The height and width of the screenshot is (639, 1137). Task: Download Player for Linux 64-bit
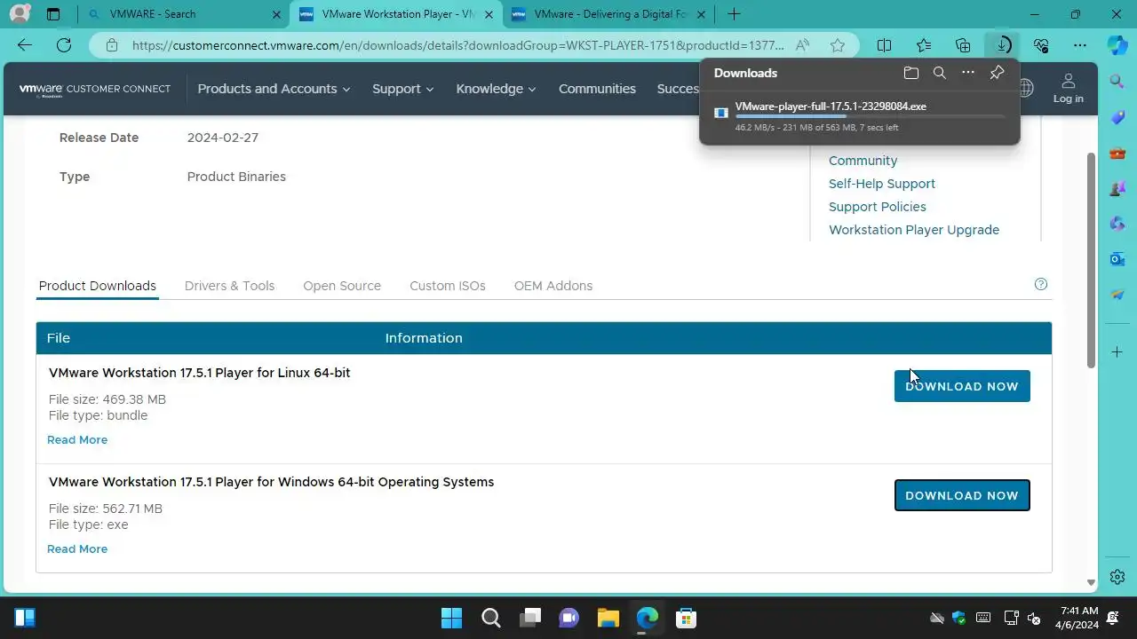pos(962,386)
